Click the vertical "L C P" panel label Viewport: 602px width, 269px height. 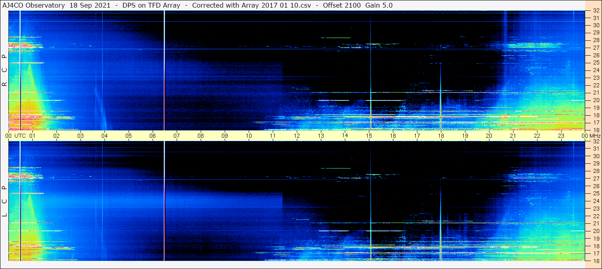pos(5,201)
